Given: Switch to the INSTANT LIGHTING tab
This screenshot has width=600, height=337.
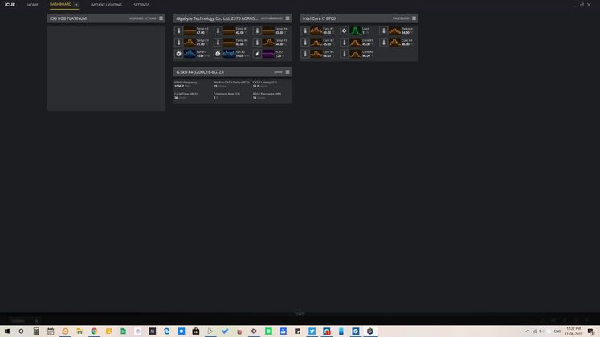Looking at the screenshot, I should point(106,5).
